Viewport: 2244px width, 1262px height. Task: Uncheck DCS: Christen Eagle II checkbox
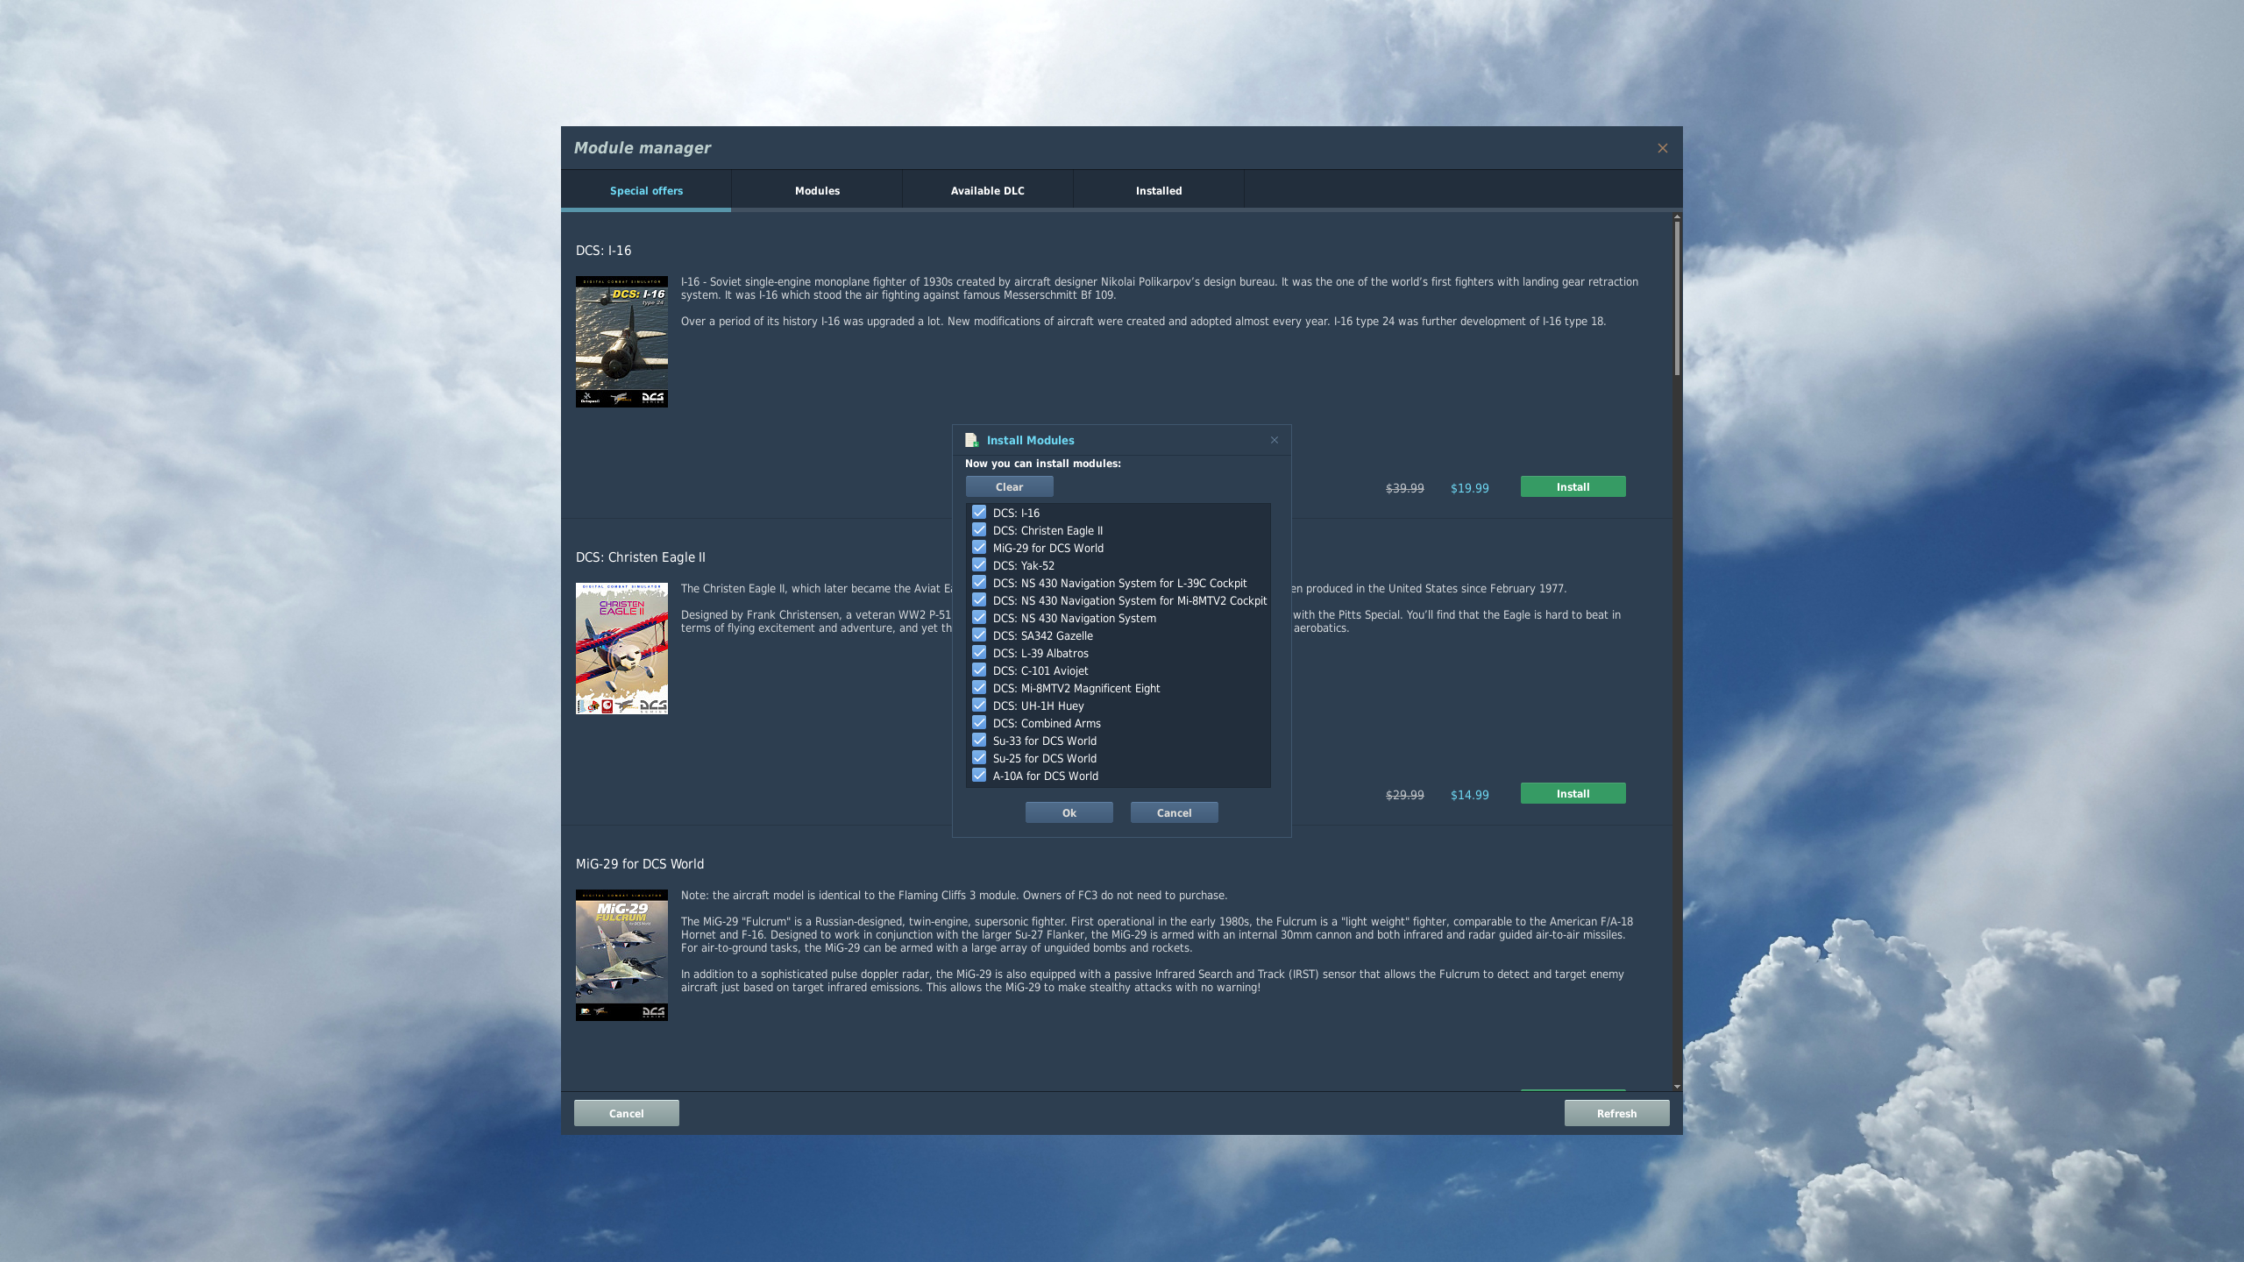tap(979, 530)
